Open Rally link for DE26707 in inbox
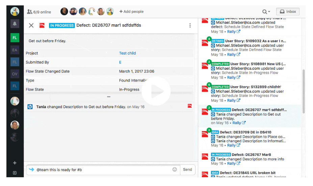 pyautogui.click(x=239, y=123)
